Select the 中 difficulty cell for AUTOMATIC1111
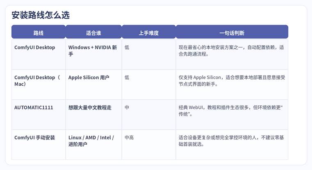The height and width of the screenshot is (170, 312). click(x=127, y=107)
